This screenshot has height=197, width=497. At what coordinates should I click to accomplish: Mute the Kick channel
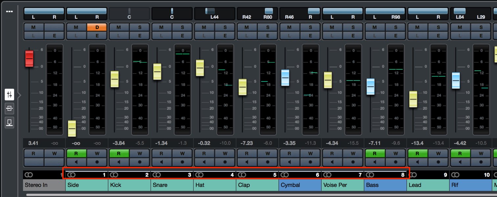click(119, 27)
